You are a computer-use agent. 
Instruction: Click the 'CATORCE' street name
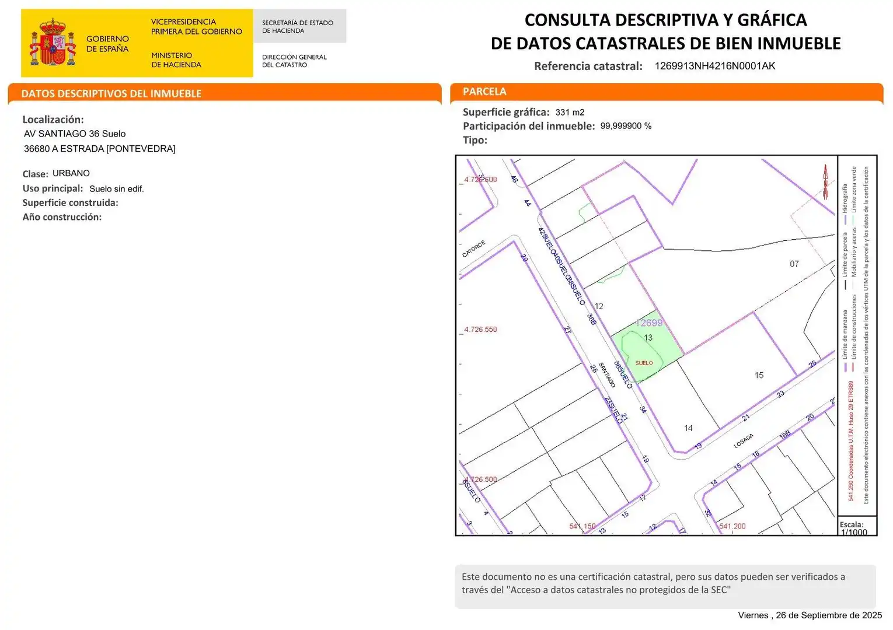[474, 249]
